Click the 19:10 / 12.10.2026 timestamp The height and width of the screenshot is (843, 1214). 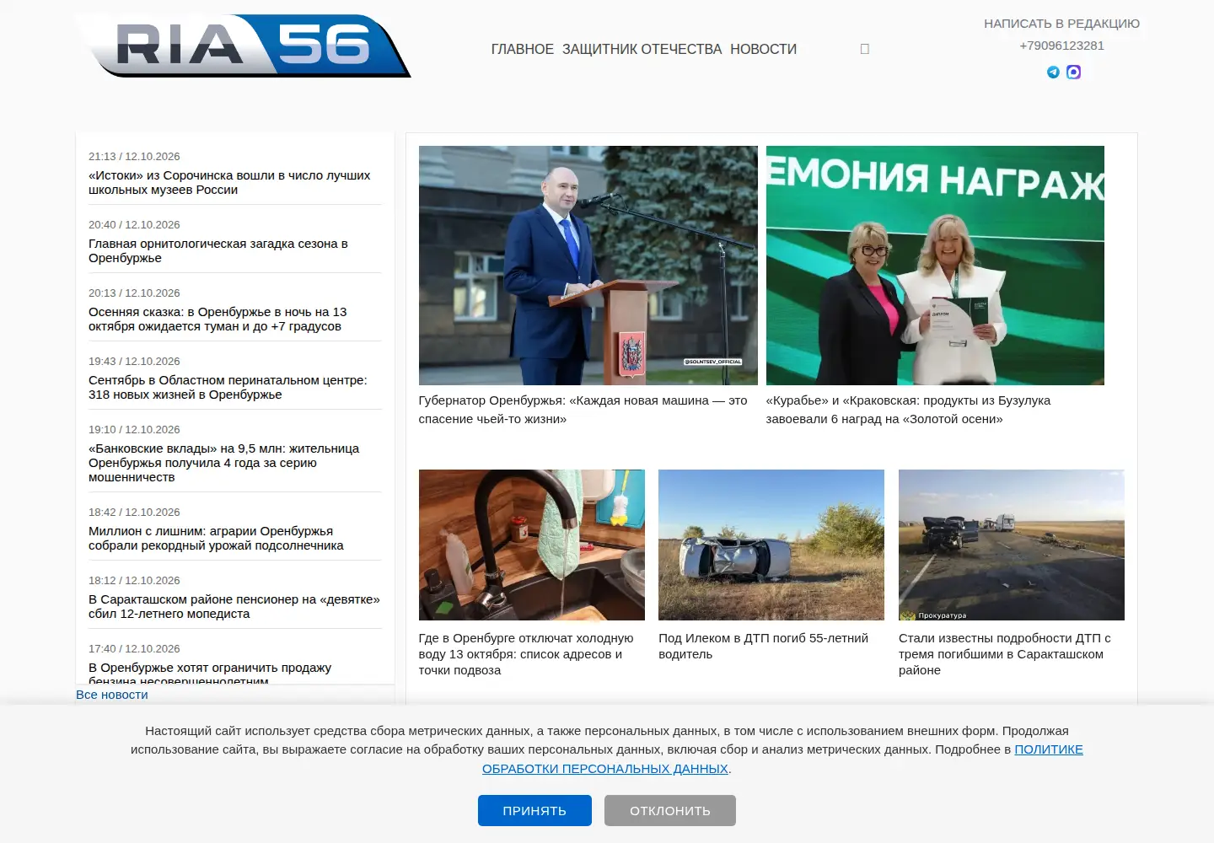134,430
